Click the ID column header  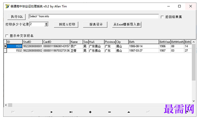14,42
